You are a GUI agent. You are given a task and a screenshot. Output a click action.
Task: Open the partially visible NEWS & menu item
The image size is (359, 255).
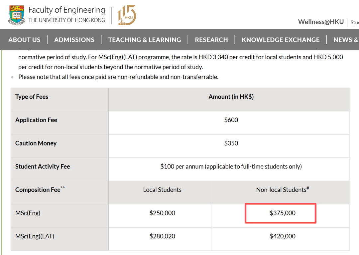click(346, 40)
